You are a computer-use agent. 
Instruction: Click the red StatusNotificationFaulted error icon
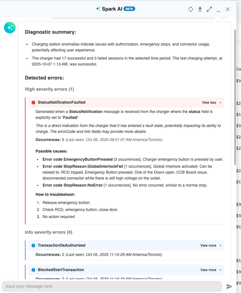pos(33,103)
